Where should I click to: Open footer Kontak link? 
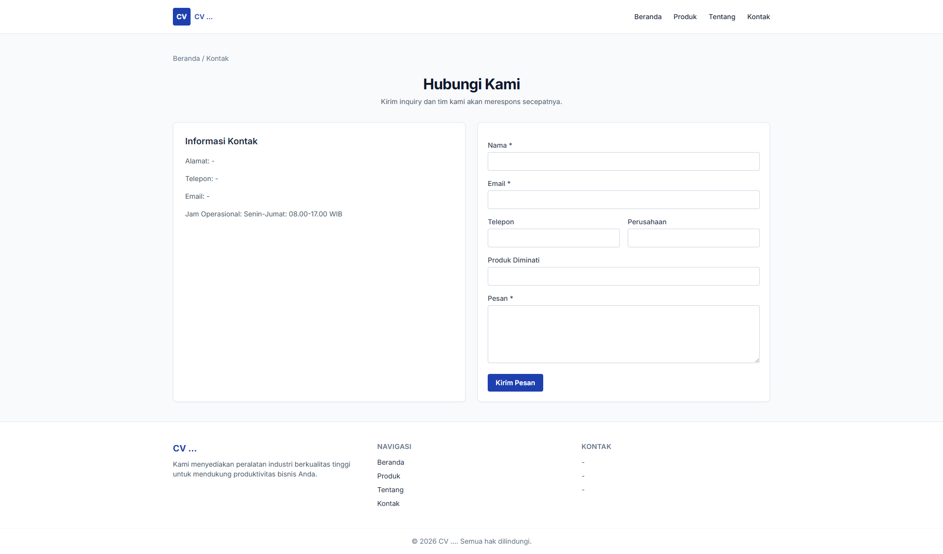[388, 503]
